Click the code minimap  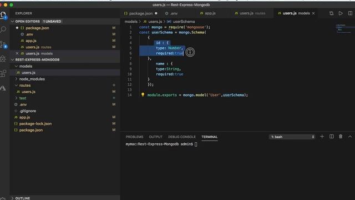(x=343, y=28)
